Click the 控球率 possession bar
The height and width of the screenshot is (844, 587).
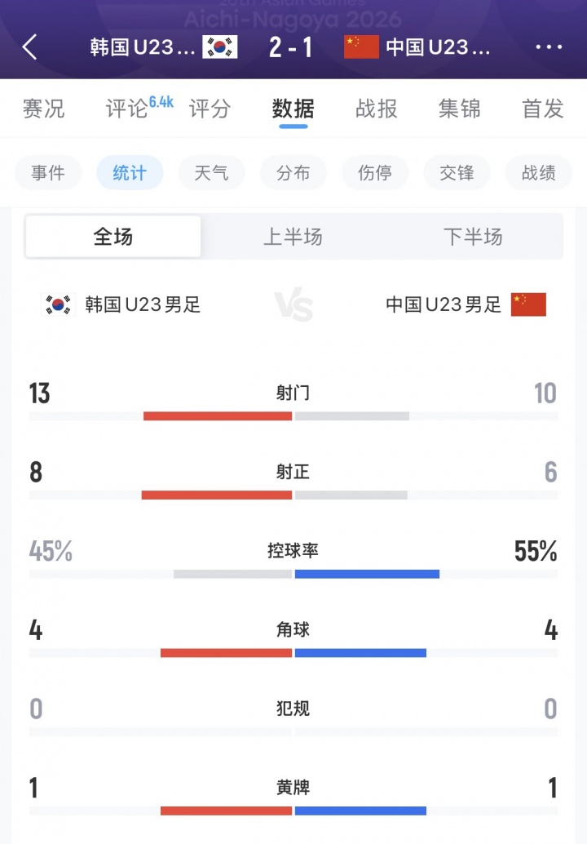[293, 575]
